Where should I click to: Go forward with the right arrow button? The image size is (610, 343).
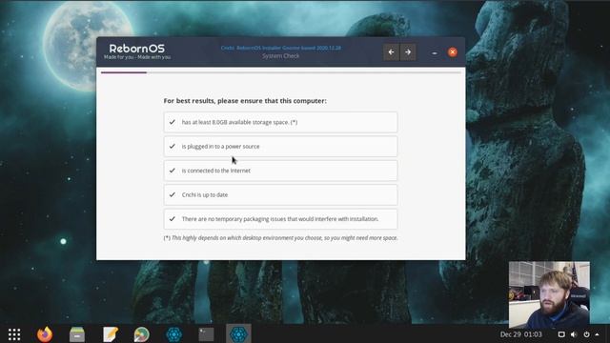[408, 52]
